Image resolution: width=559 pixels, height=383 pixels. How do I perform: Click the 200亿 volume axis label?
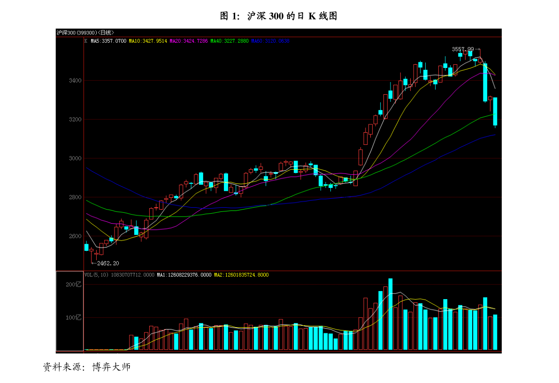pyautogui.click(x=73, y=285)
